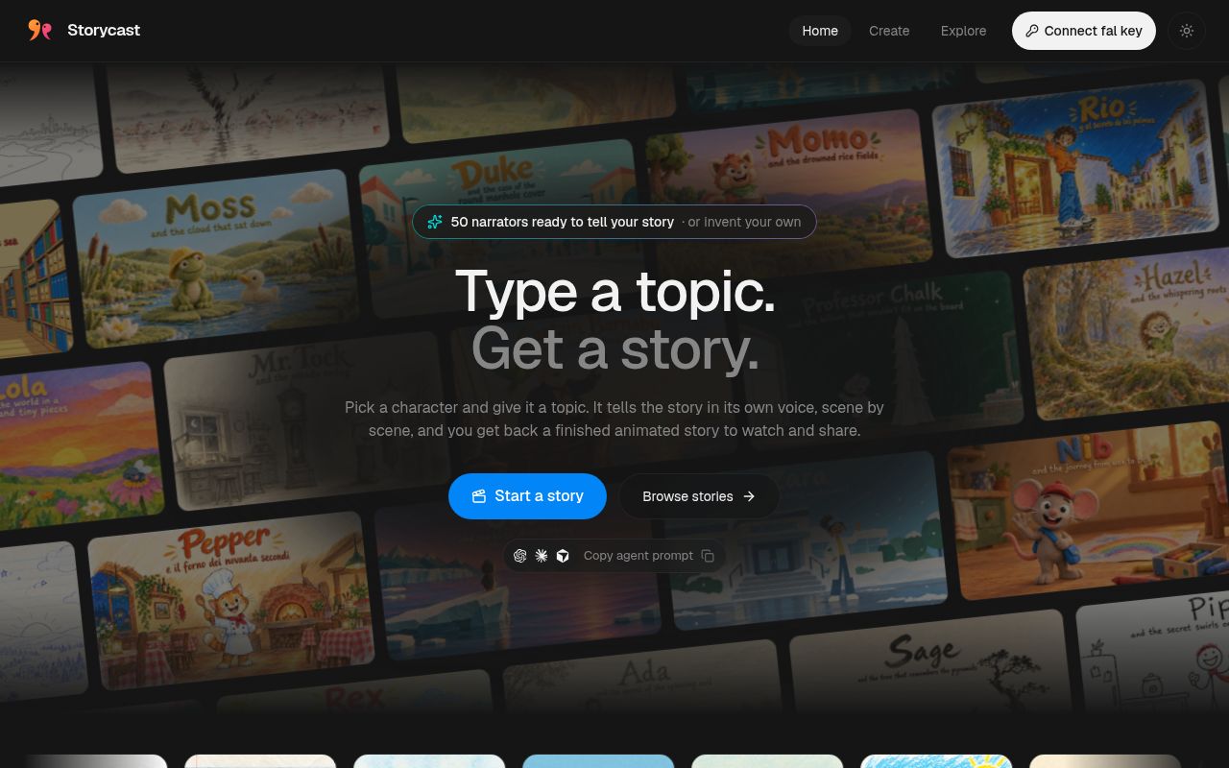The height and width of the screenshot is (768, 1229).
Task: Open the Moss story thumbnail
Action: point(216,257)
